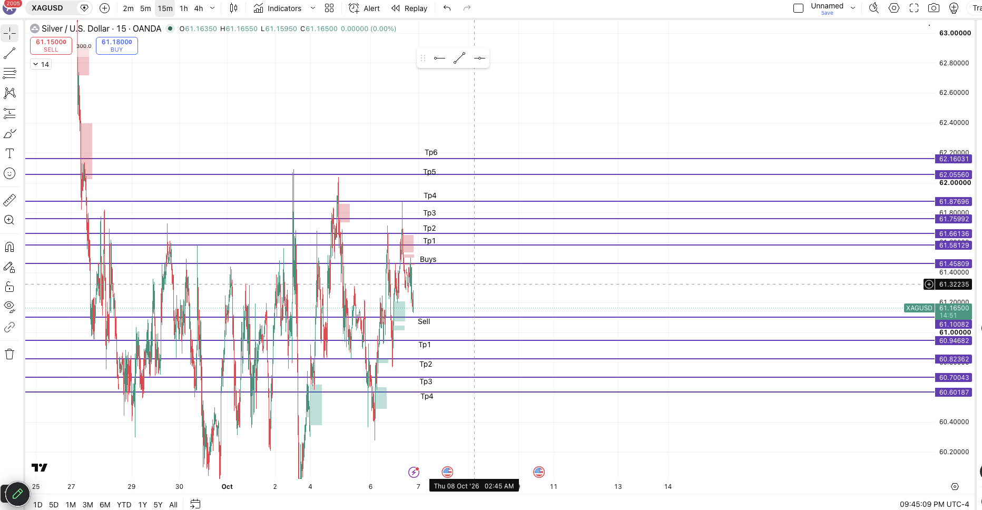
Task: Open the Indicators dialog
Action: 278,8
